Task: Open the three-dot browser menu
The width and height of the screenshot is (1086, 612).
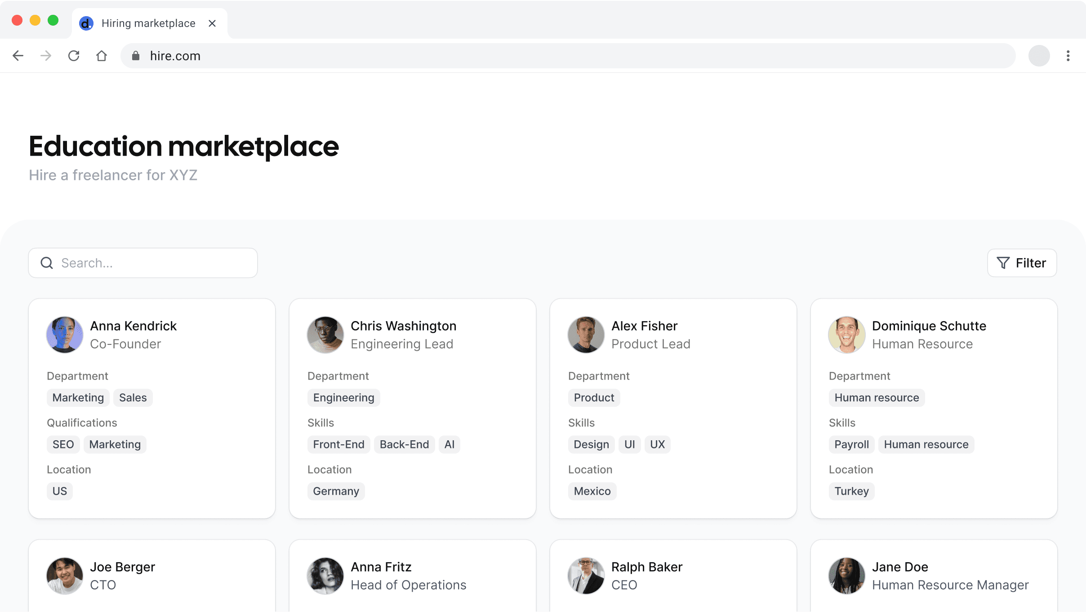Action: click(1068, 56)
